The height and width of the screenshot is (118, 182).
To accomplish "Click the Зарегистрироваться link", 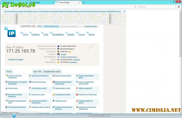I will click(51, 26).
